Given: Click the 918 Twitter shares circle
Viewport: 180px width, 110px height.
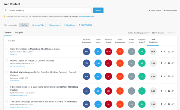Looking at the screenshot, I should click(x=98, y=104).
